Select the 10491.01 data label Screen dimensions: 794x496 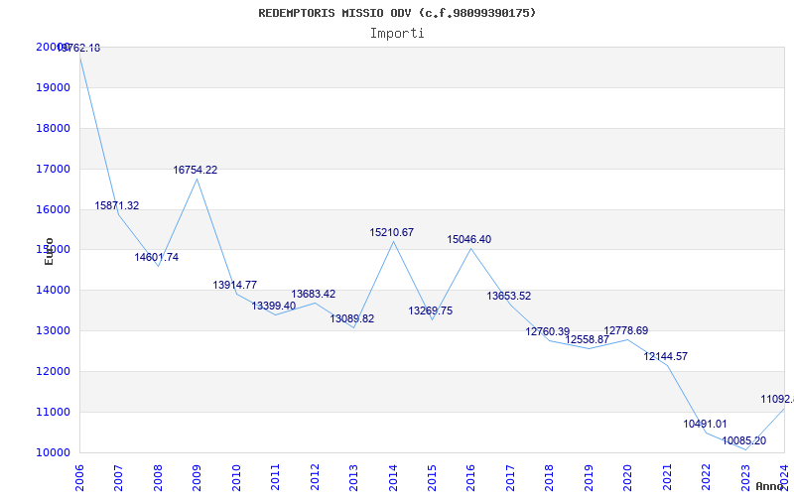pyautogui.click(x=706, y=425)
